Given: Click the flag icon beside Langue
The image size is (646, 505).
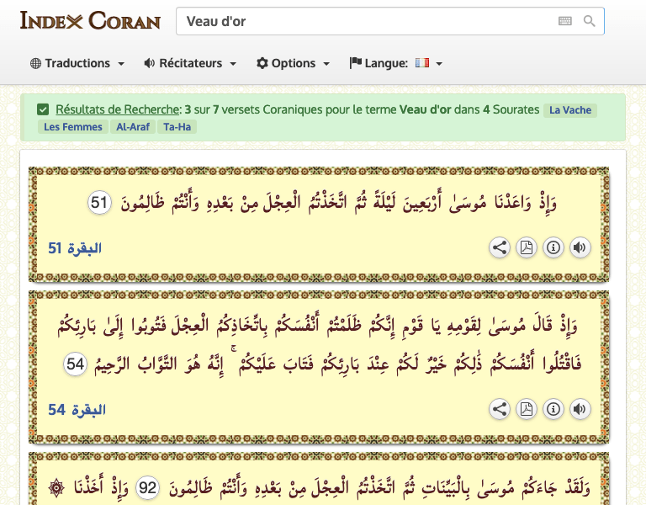Looking at the screenshot, I should (x=355, y=63).
